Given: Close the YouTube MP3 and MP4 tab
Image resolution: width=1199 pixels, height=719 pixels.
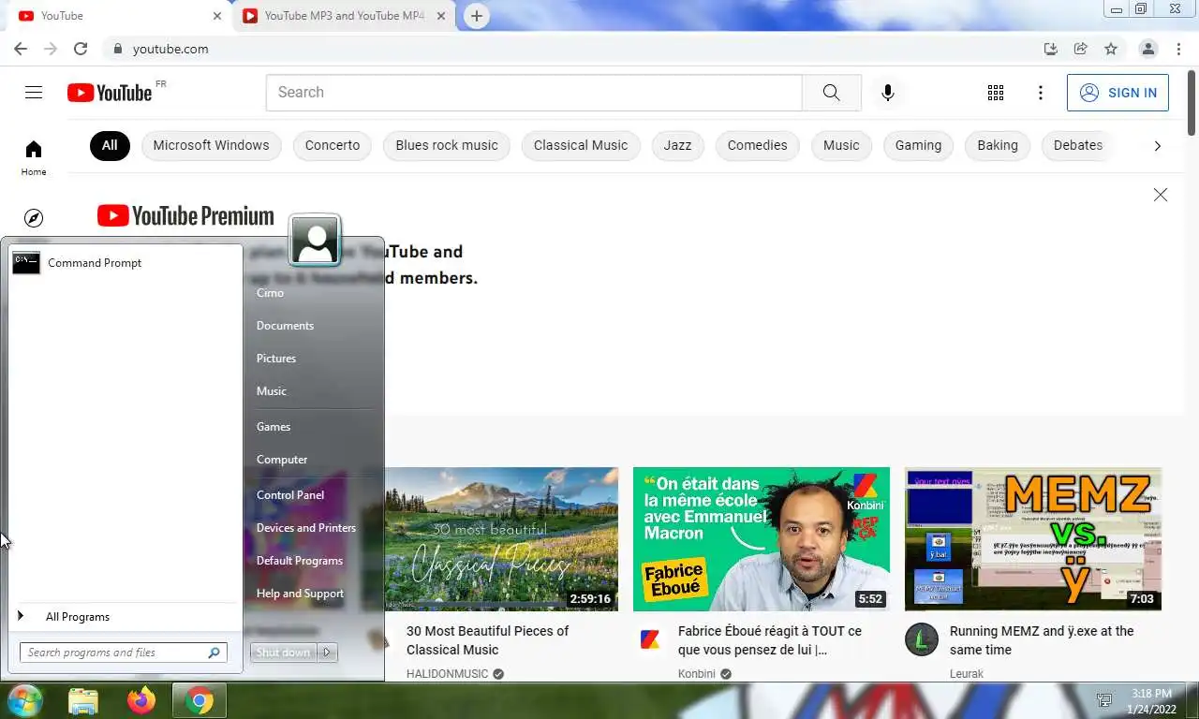Looking at the screenshot, I should click(442, 16).
